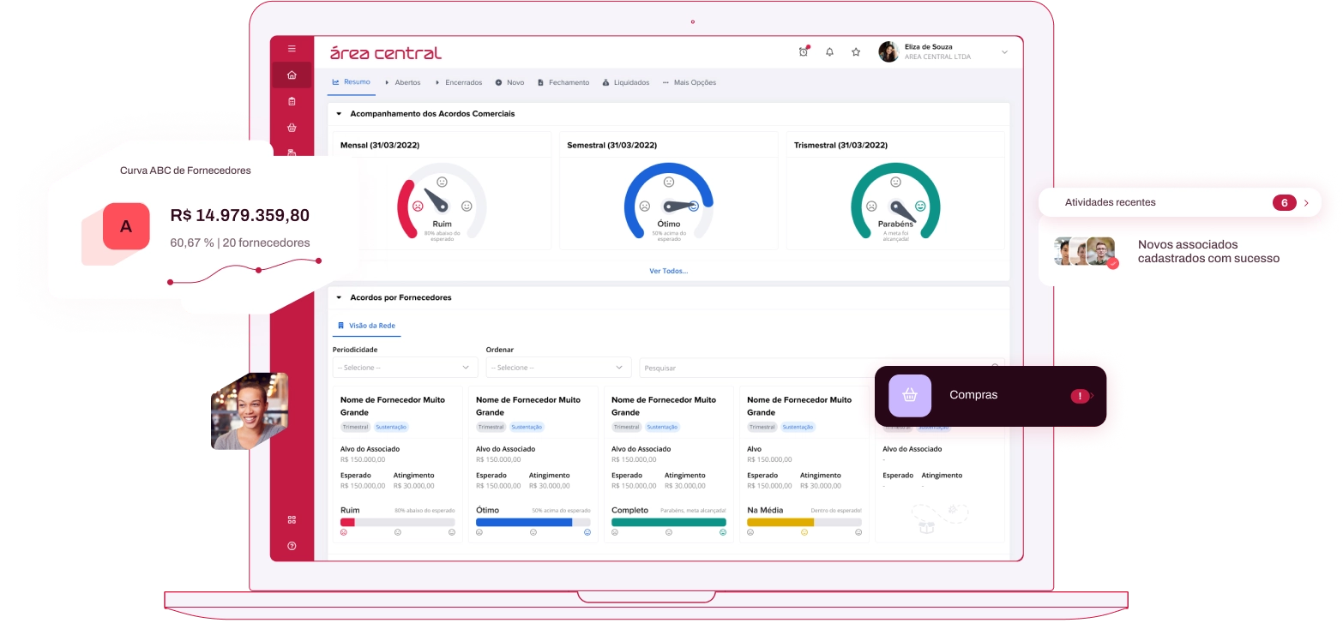Click the blue happy face under the Ótimo bar
This screenshot has width=1343, height=623.
[587, 532]
